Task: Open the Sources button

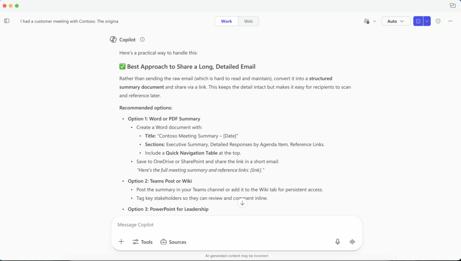Action: (x=173, y=242)
